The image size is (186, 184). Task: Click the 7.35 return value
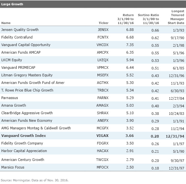[x=130, y=45]
